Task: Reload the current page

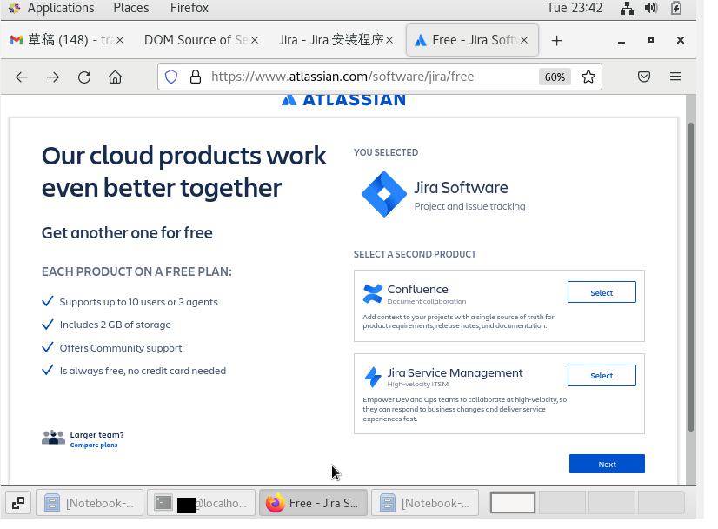Action: click(x=84, y=77)
